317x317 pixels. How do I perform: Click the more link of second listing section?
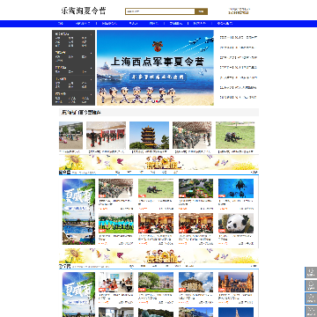(x=254, y=266)
